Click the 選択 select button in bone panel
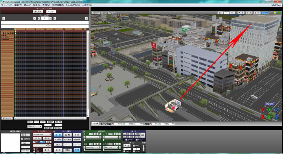 [58, 134]
